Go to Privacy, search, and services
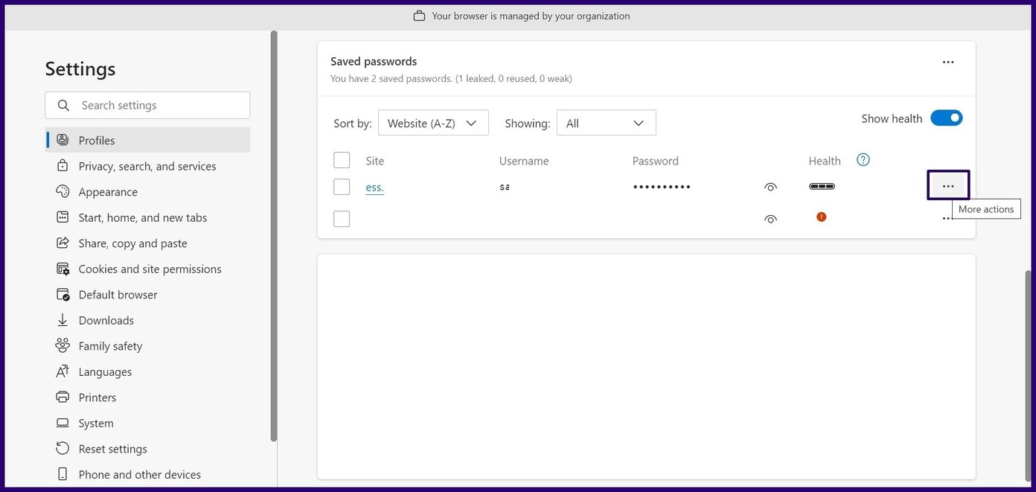 point(147,166)
